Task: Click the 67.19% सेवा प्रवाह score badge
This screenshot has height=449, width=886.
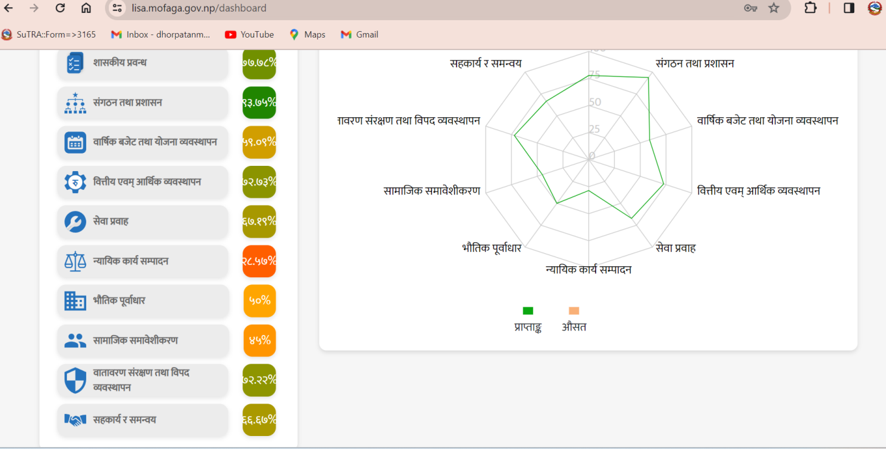Action: 259,222
